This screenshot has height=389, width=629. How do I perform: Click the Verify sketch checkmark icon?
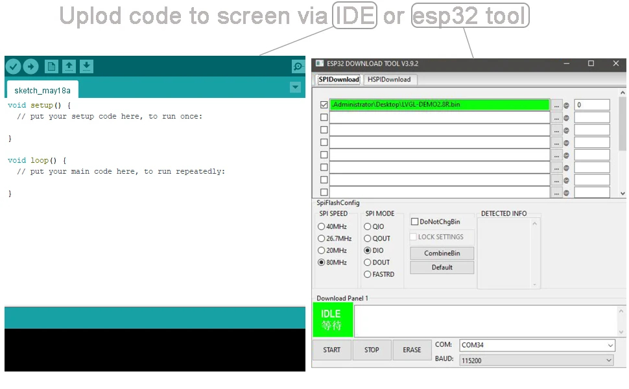pos(13,66)
